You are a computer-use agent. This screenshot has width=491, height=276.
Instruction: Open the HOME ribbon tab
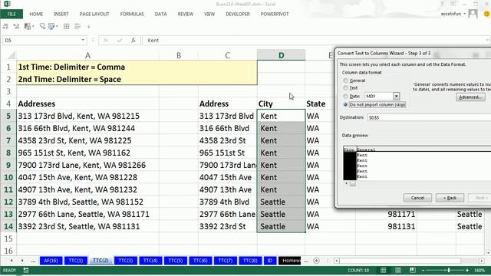pos(36,14)
